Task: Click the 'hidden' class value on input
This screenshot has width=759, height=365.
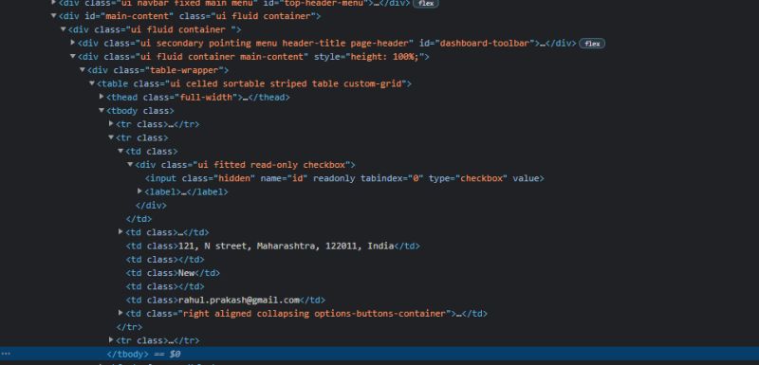Action: (234, 178)
